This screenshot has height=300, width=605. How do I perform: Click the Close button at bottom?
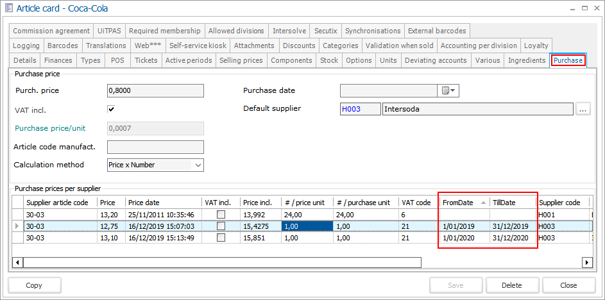point(568,285)
